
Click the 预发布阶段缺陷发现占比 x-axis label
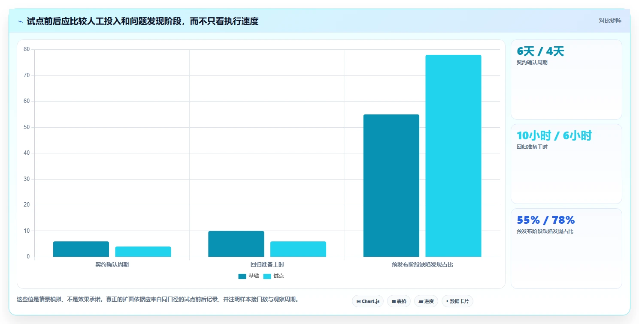point(422,264)
